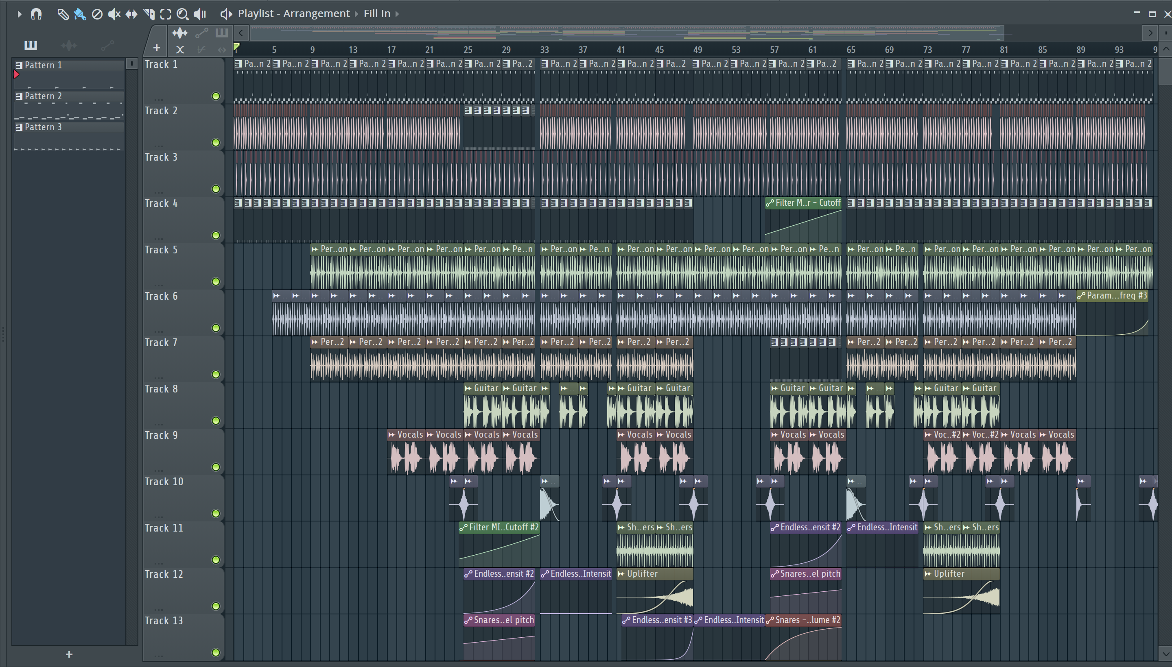Image resolution: width=1172 pixels, height=667 pixels.
Task: Open menu of first Guitar clip
Action: [468, 388]
